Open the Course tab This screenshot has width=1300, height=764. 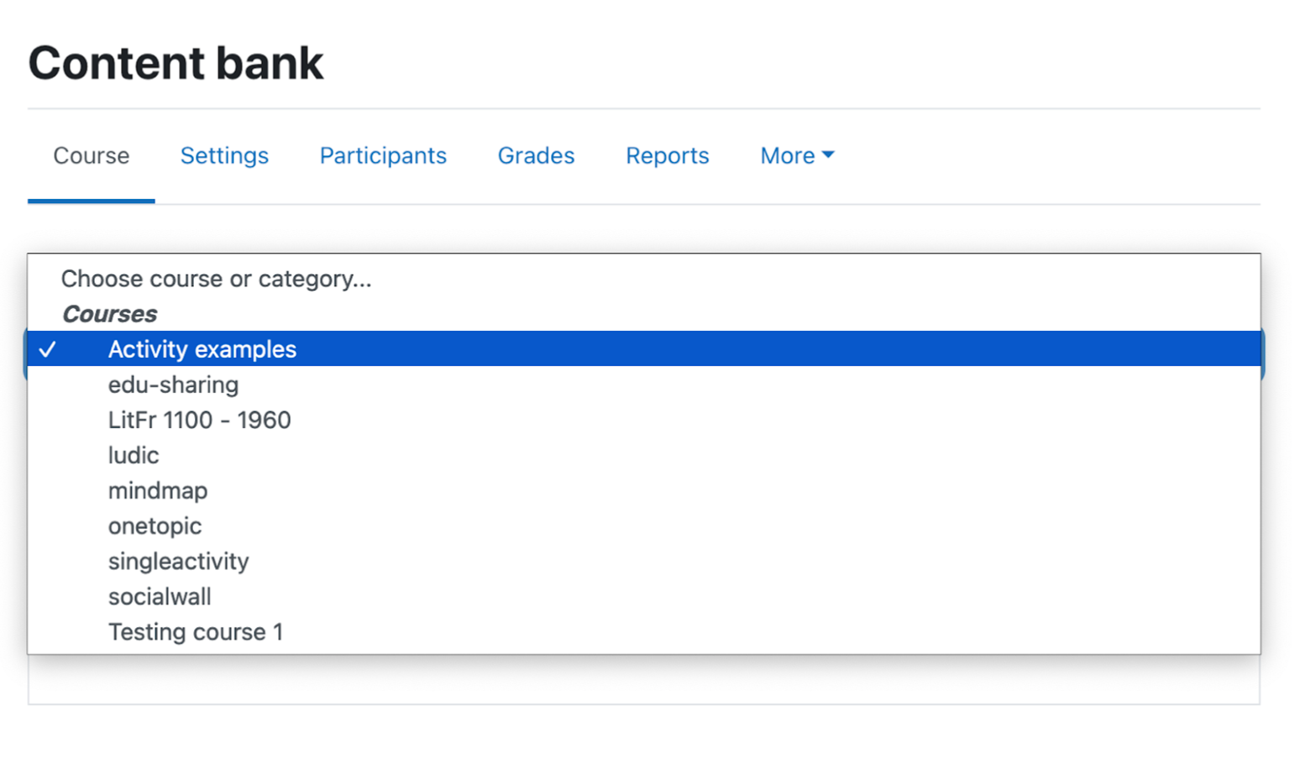click(x=92, y=156)
